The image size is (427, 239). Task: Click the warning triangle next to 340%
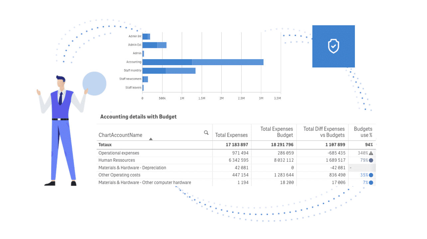coord(371,153)
